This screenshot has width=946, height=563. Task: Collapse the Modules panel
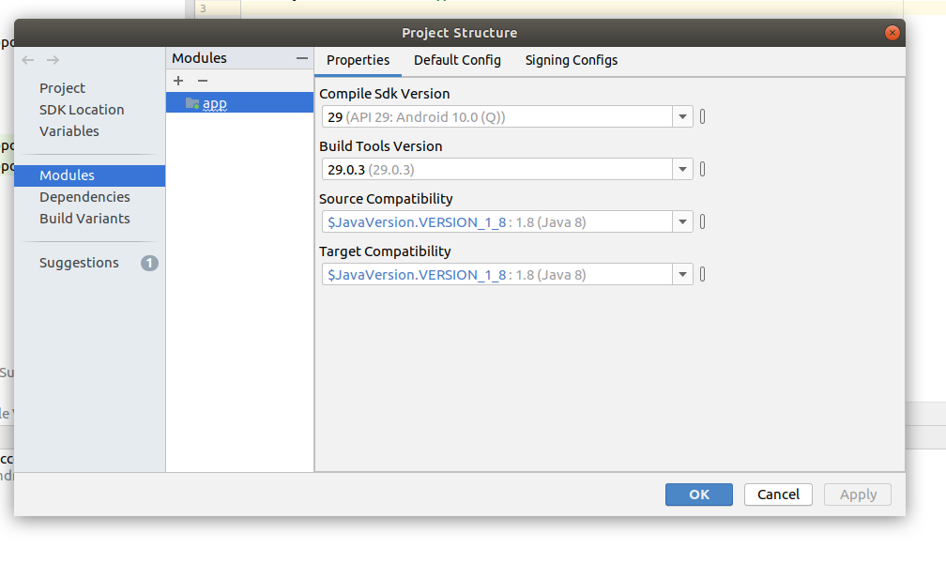[301, 58]
